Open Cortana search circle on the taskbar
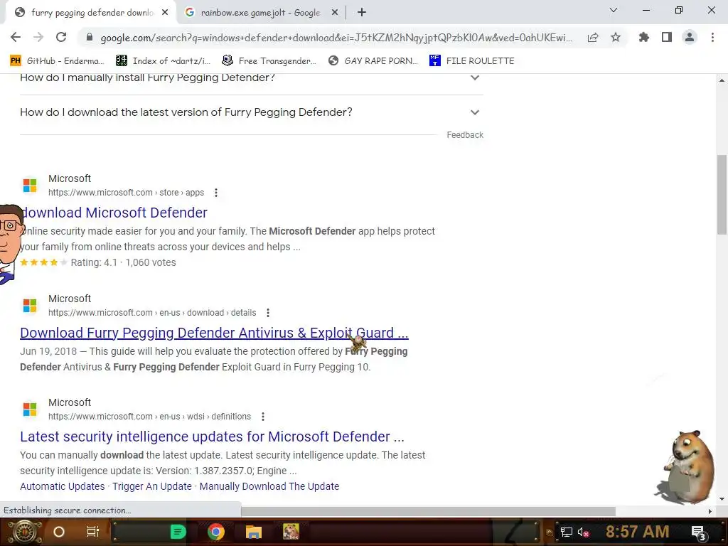Screen dimensions: 728x546 [x=59, y=532]
